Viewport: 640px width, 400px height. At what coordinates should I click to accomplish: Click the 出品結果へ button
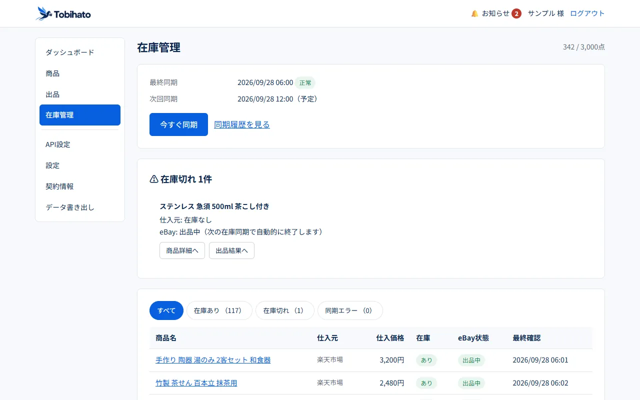[231, 250]
